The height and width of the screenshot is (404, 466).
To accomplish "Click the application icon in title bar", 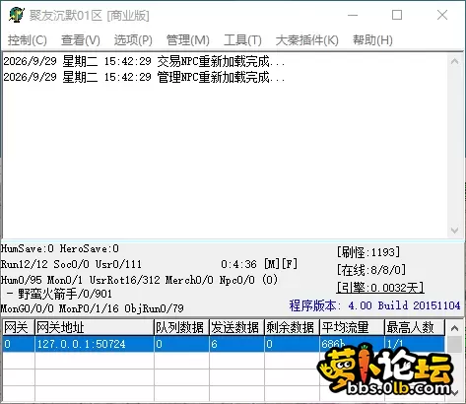I will [x=17, y=15].
